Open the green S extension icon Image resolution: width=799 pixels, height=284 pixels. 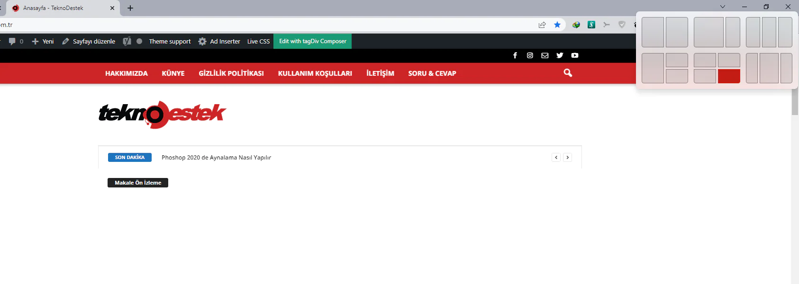tap(591, 25)
